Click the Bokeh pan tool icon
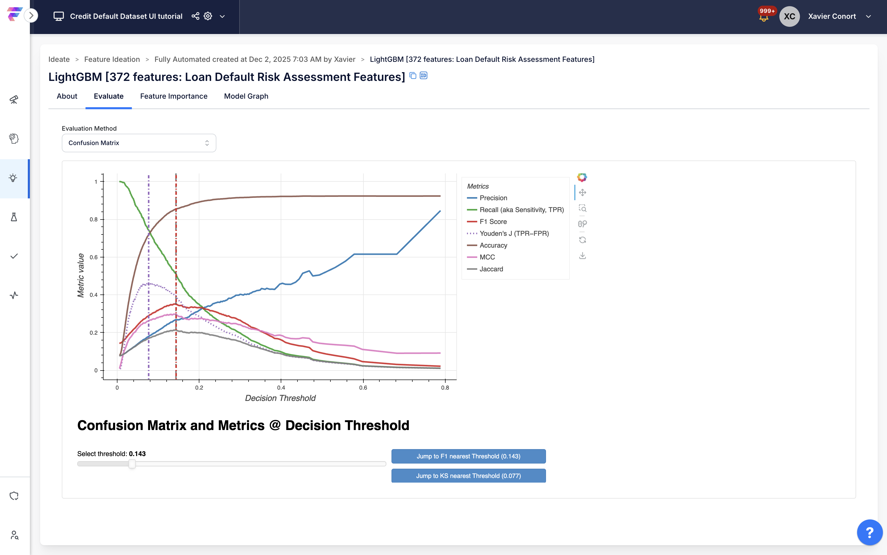Viewport: 887px width, 555px height. click(x=582, y=192)
